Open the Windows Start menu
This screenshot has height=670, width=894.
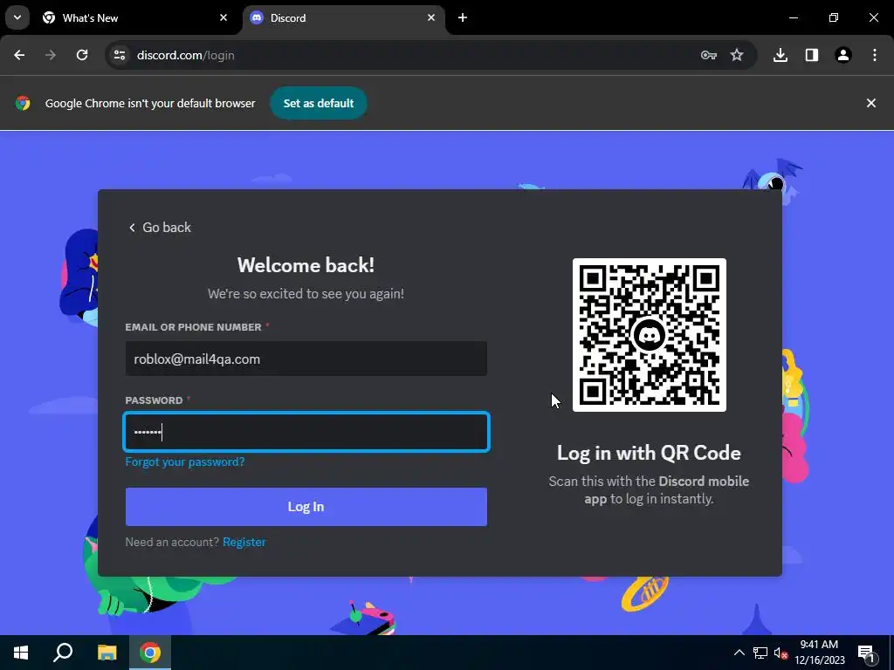tap(21, 653)
